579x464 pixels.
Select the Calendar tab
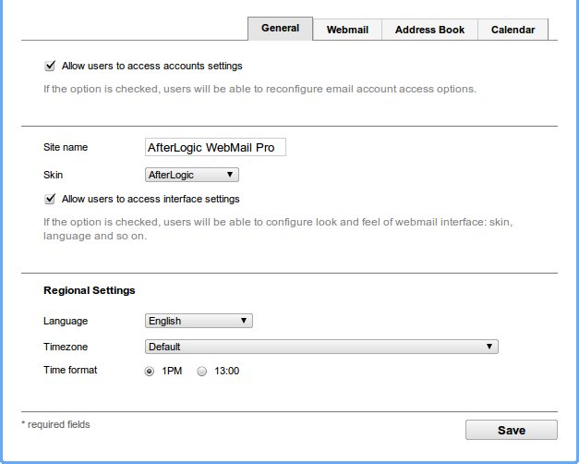[x=513, y=30]
